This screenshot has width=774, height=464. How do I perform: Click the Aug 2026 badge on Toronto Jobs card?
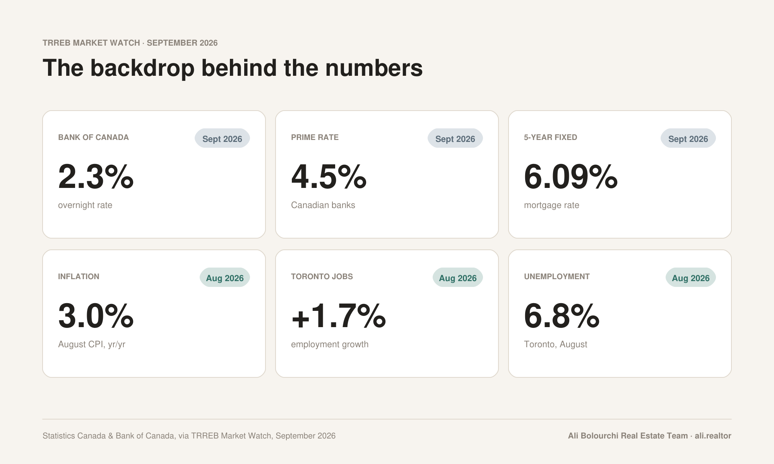pos(458,277)
